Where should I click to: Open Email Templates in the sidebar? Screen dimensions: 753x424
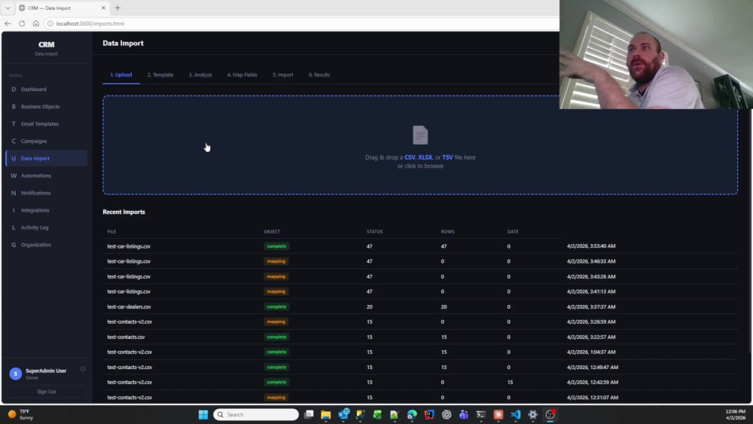point(46,124)
